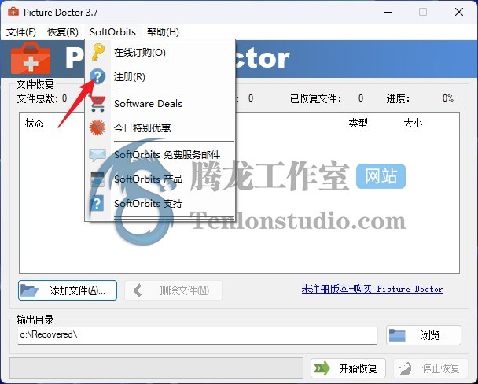Close the Picture Doctor window
The image size is (478, 384).
[459, 13]
